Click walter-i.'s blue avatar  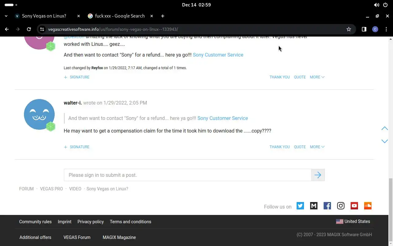39,114
